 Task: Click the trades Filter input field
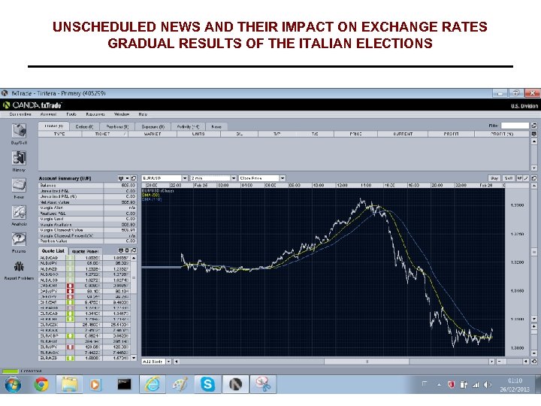[x=515, y=126]
